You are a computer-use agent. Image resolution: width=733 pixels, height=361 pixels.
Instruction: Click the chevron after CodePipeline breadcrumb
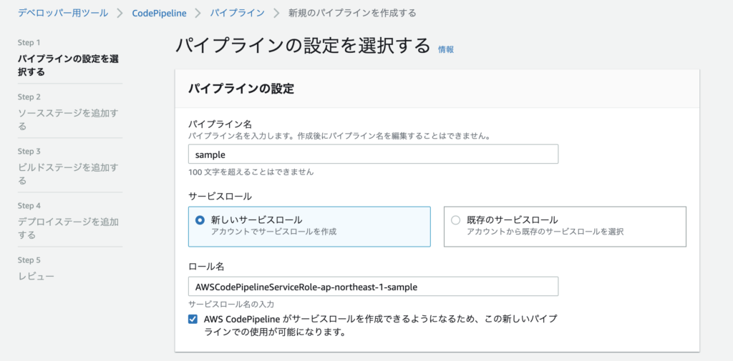198,13
